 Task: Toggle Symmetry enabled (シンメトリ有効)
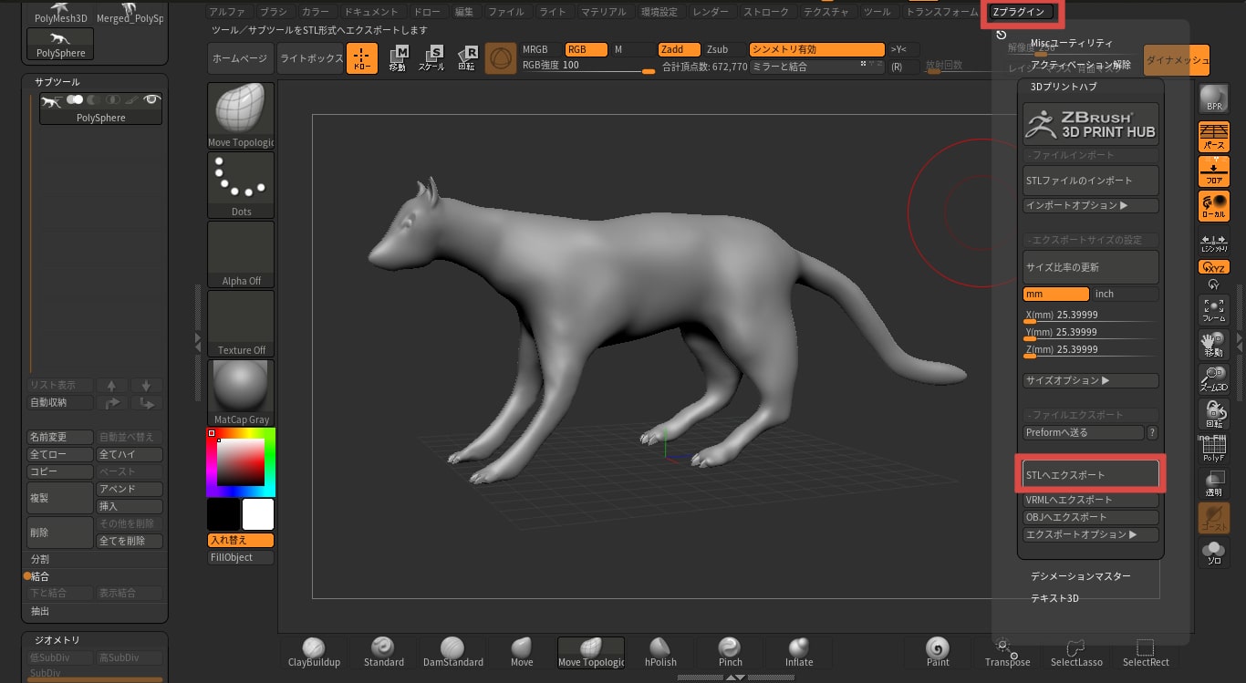816,49
